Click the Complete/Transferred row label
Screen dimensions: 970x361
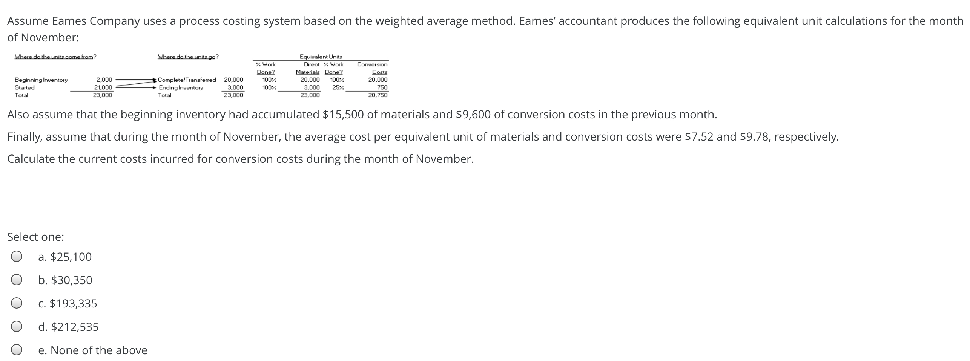pos(187,80)
